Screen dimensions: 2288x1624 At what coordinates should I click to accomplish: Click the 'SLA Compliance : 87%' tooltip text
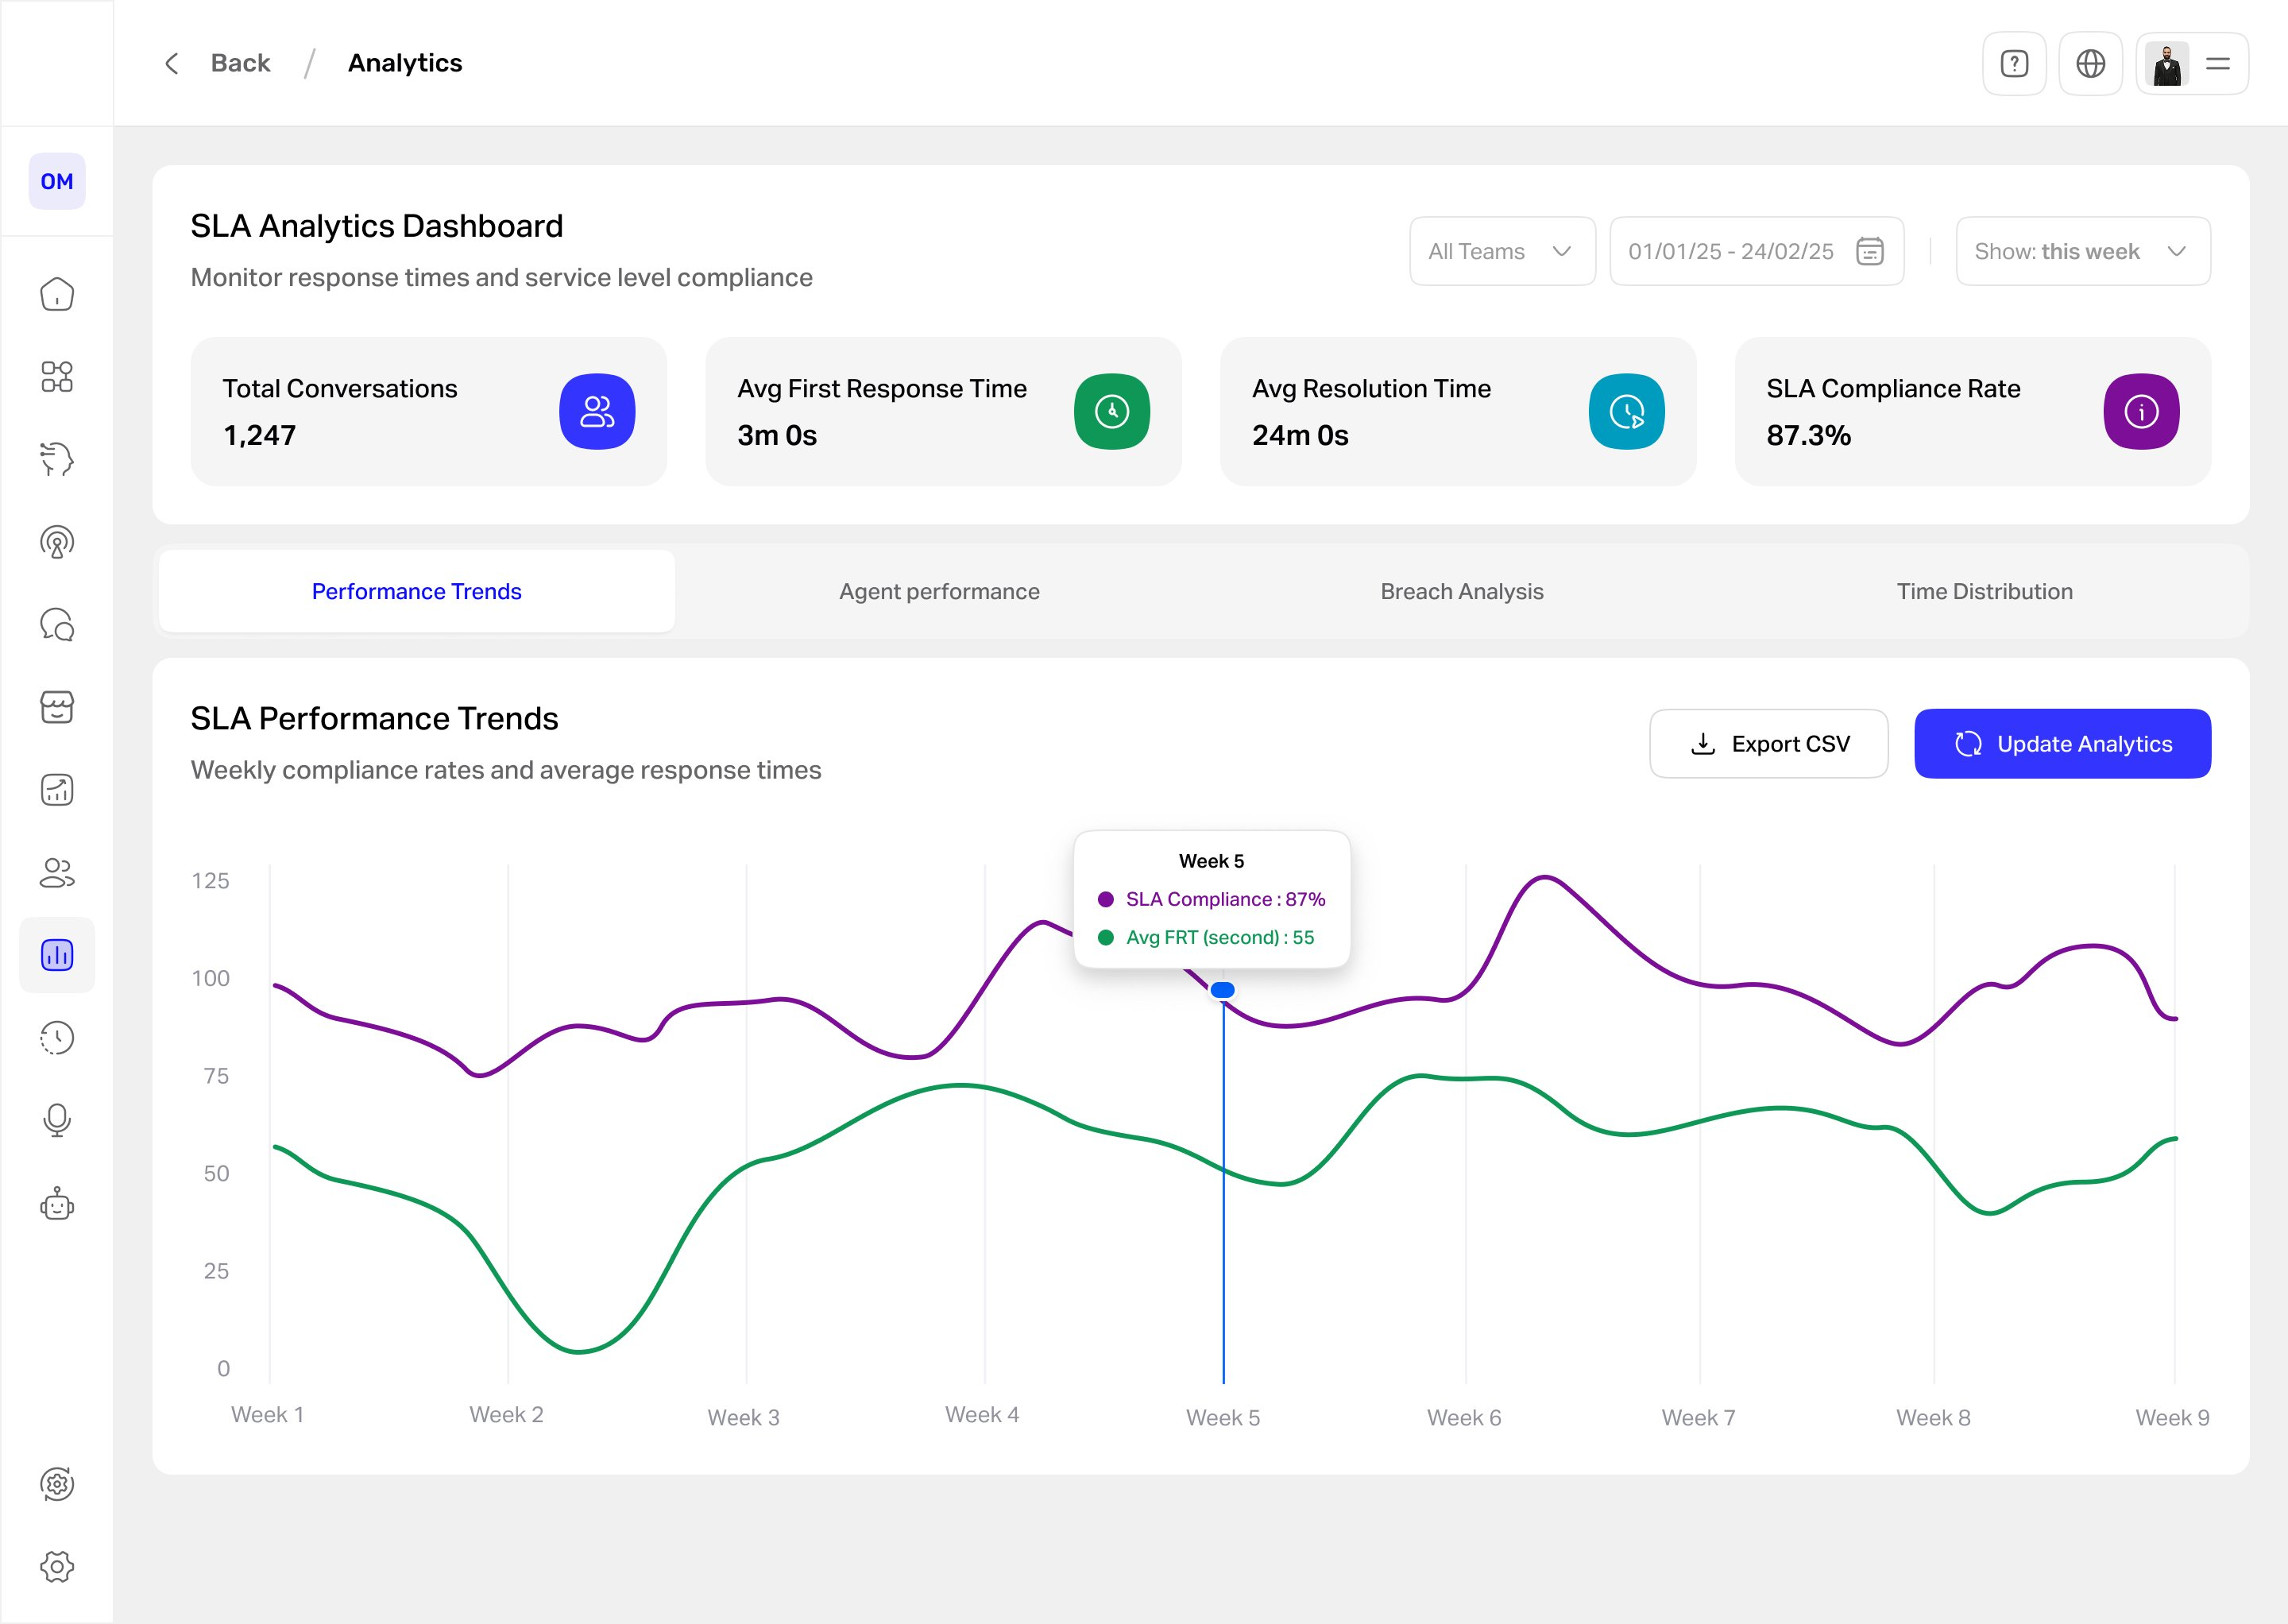click(x=1225, y=899)
